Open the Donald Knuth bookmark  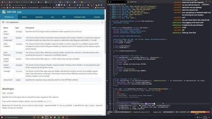(x=46, y=8)
